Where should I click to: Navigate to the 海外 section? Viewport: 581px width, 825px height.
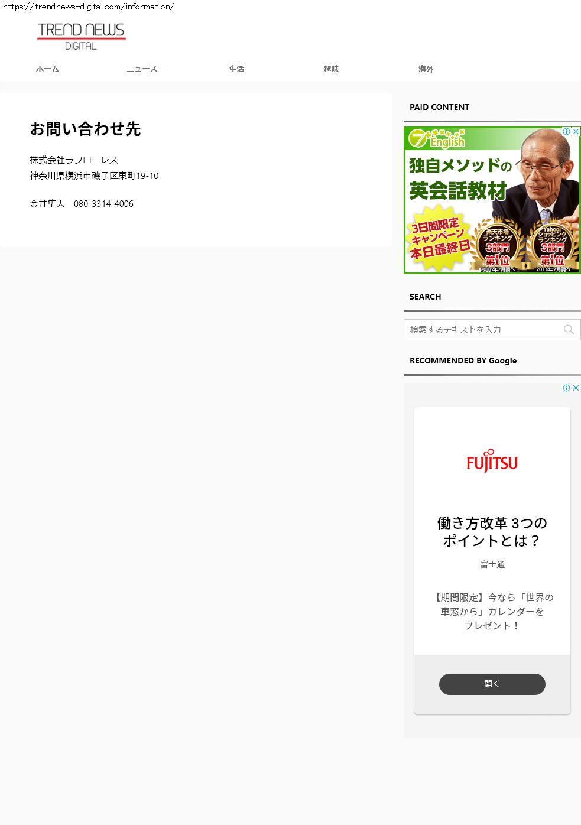[x=426, y=69]
